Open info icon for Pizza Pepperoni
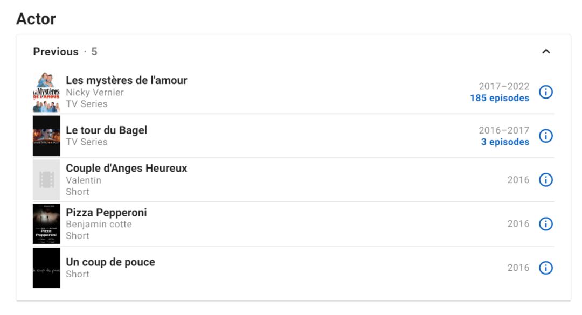This screenshot has height=315, width=582. [x=546, y=224]
